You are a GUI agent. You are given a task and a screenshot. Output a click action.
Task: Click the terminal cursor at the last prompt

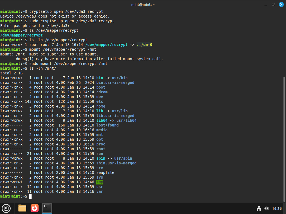tap(30, 196)
